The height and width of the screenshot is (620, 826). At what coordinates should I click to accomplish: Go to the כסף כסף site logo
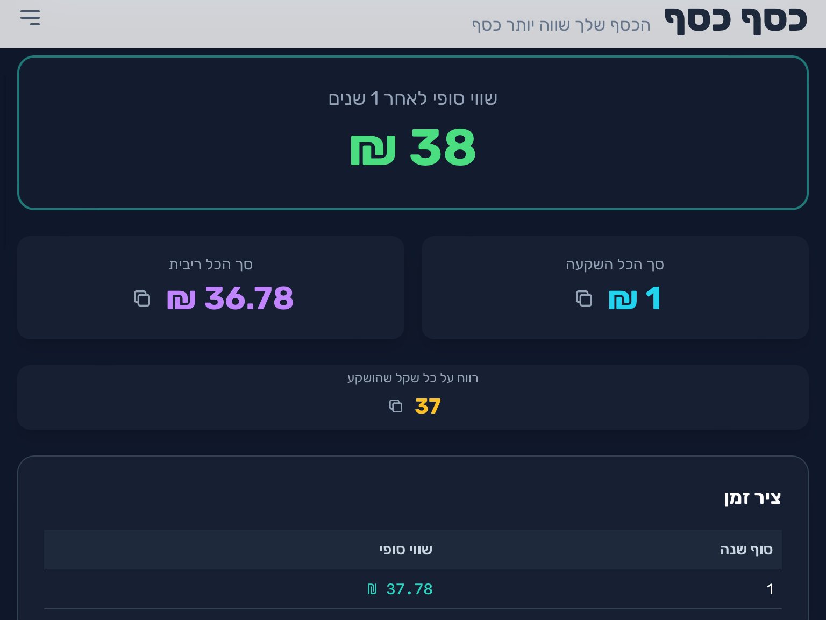point(736,22)
